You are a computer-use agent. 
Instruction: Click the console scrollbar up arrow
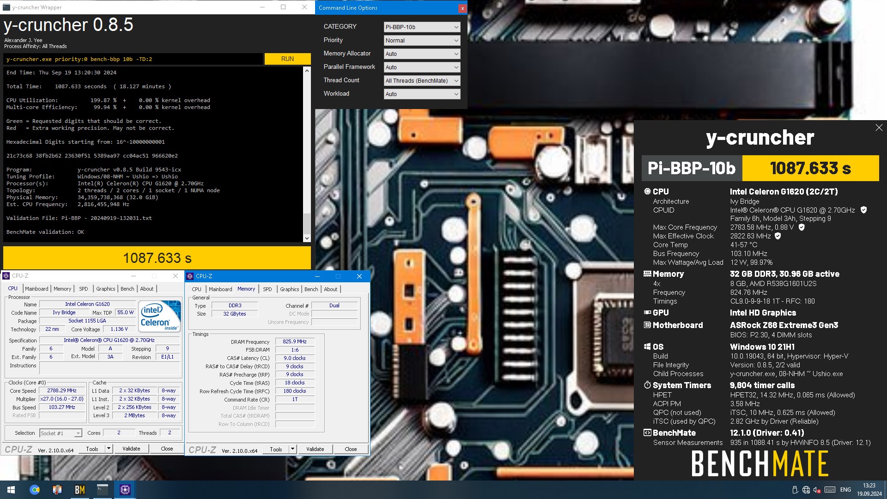307,71
